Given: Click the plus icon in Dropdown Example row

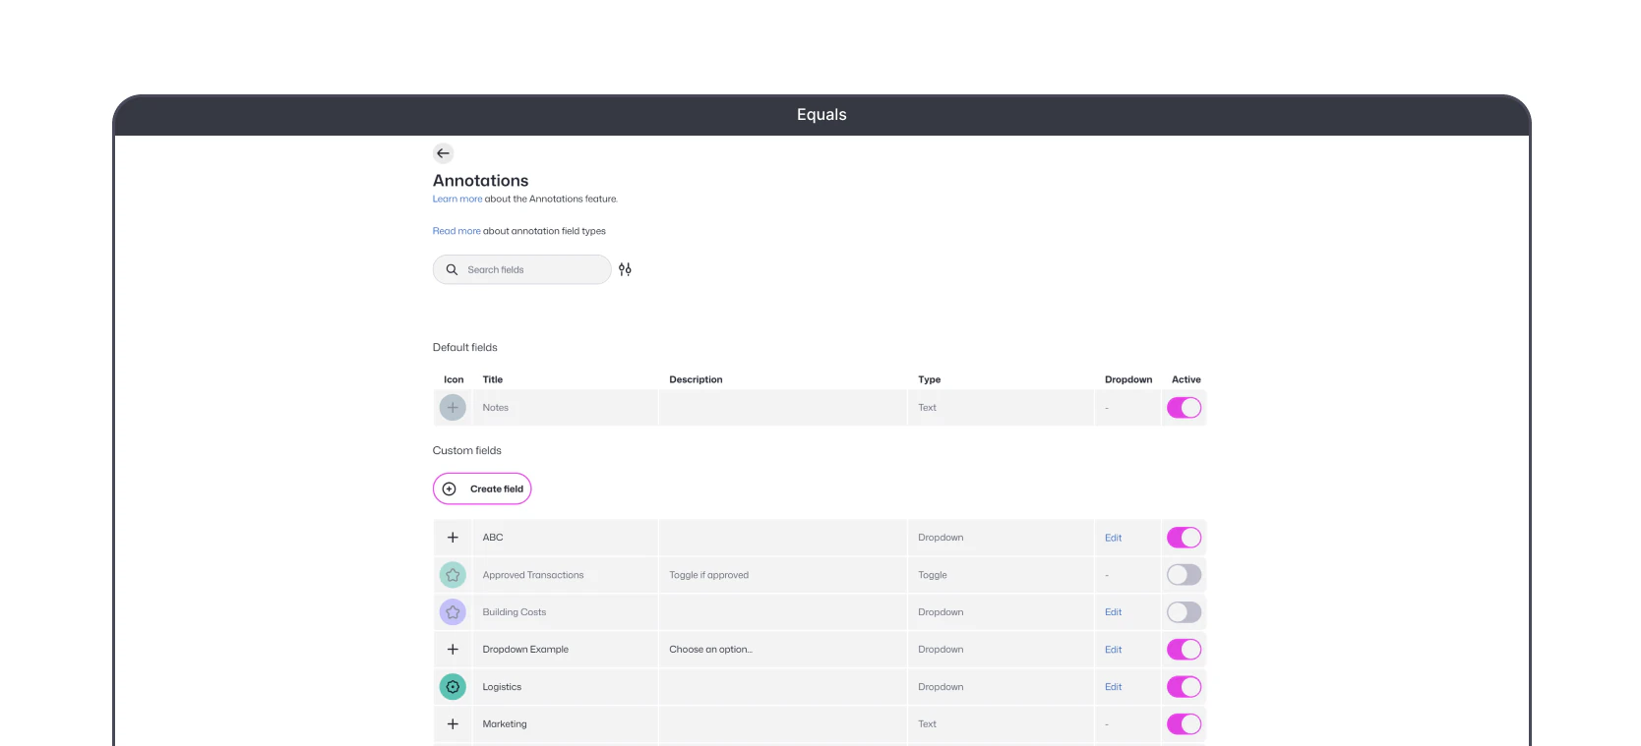Looking at the screenshot, I should [x=453, y=650].
